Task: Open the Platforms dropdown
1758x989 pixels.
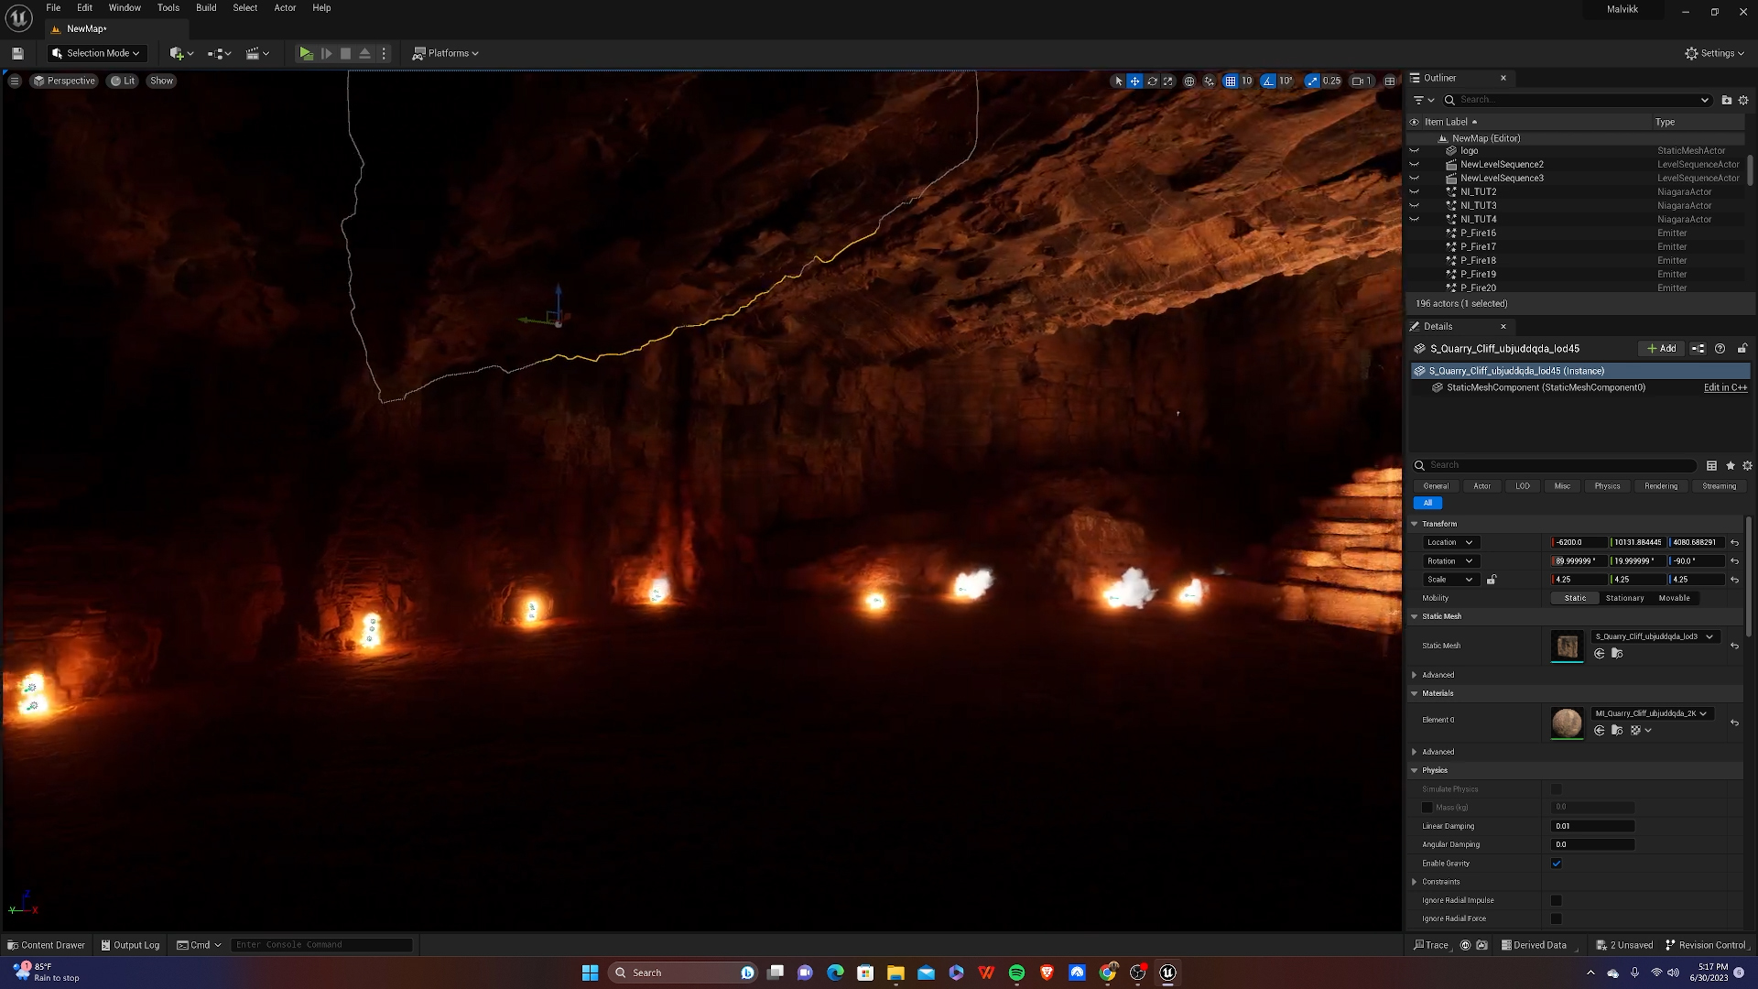Action: pos(446,53)
